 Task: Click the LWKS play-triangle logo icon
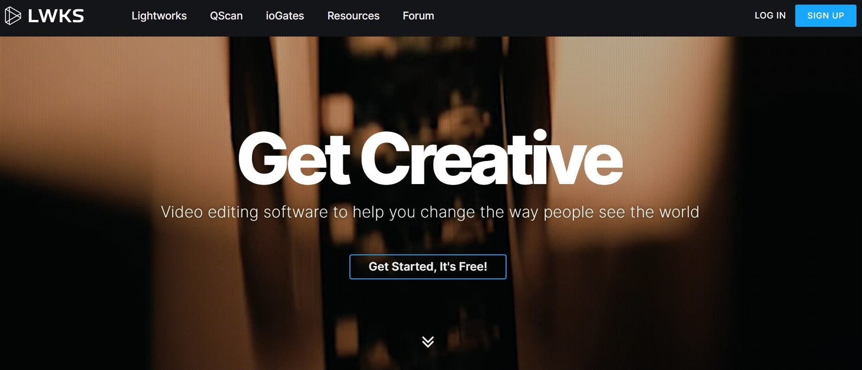tap(13, 16)
